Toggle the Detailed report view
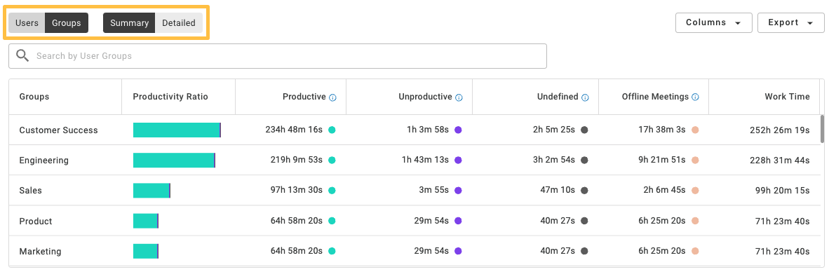 point(179,23)
